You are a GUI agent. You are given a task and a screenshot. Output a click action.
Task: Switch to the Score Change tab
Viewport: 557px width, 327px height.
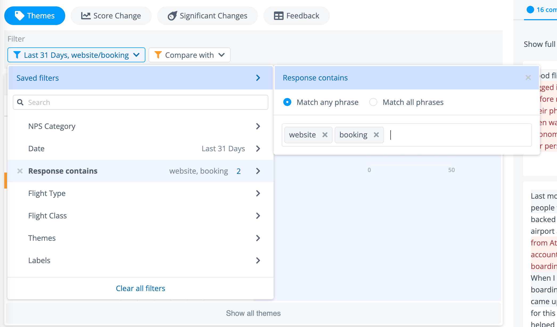click(x=111, y=16)
